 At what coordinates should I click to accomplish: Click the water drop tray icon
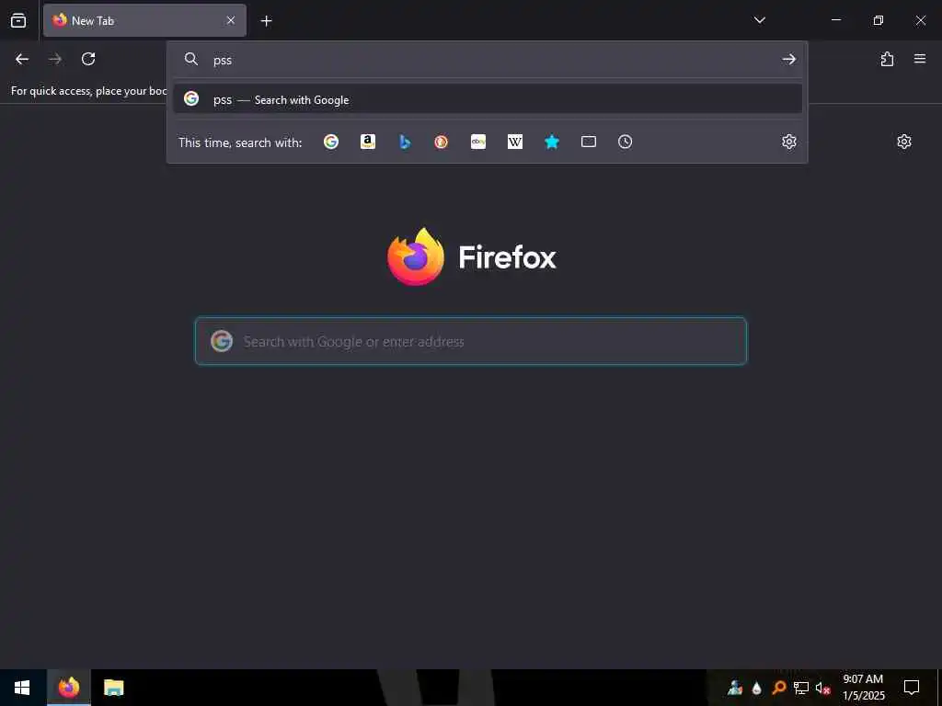click(x=757, y=688)
